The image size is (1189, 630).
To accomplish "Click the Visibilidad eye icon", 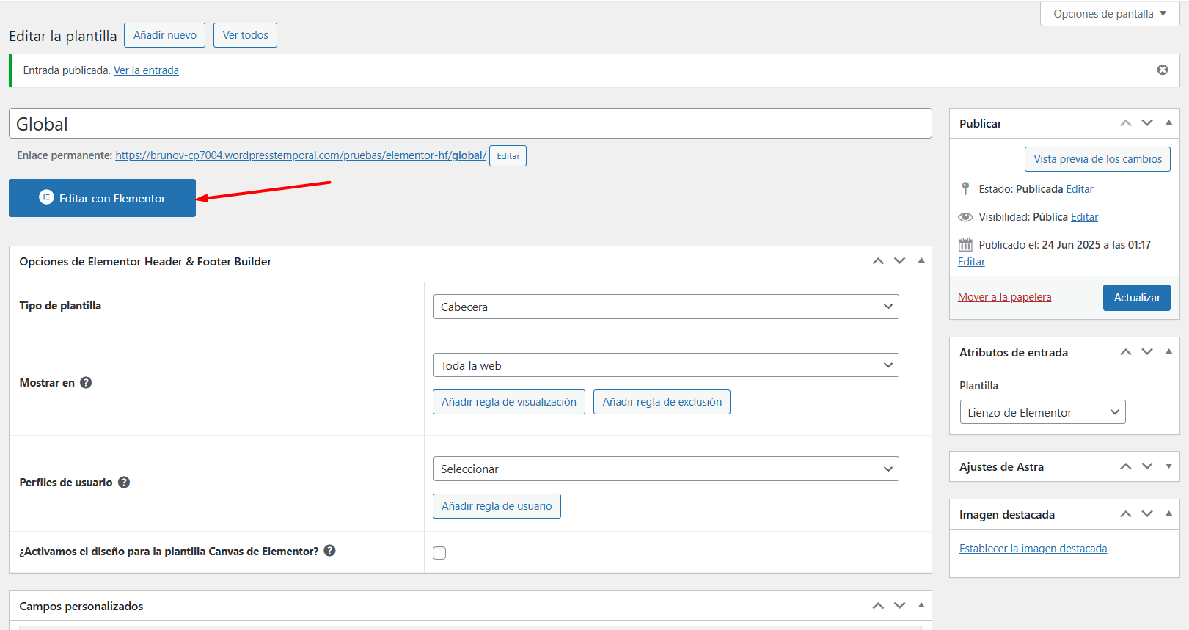I will pos(966,217).
